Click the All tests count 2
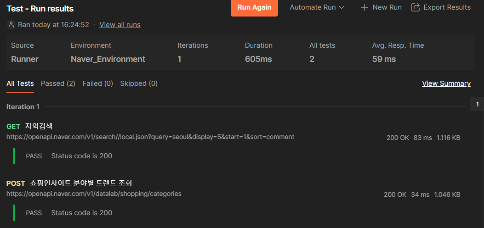The image size is (484, 228). pyautogui.click(x=312, y=59)
